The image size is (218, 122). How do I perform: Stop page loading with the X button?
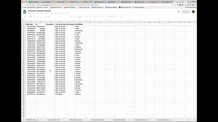(x=28, y=5)
